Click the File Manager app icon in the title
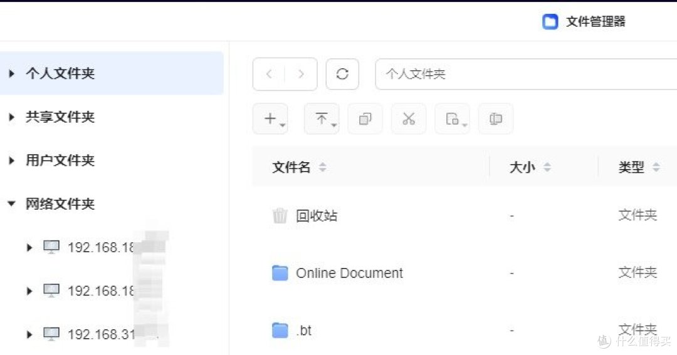The image size is (677, 355). pos(550,21)
